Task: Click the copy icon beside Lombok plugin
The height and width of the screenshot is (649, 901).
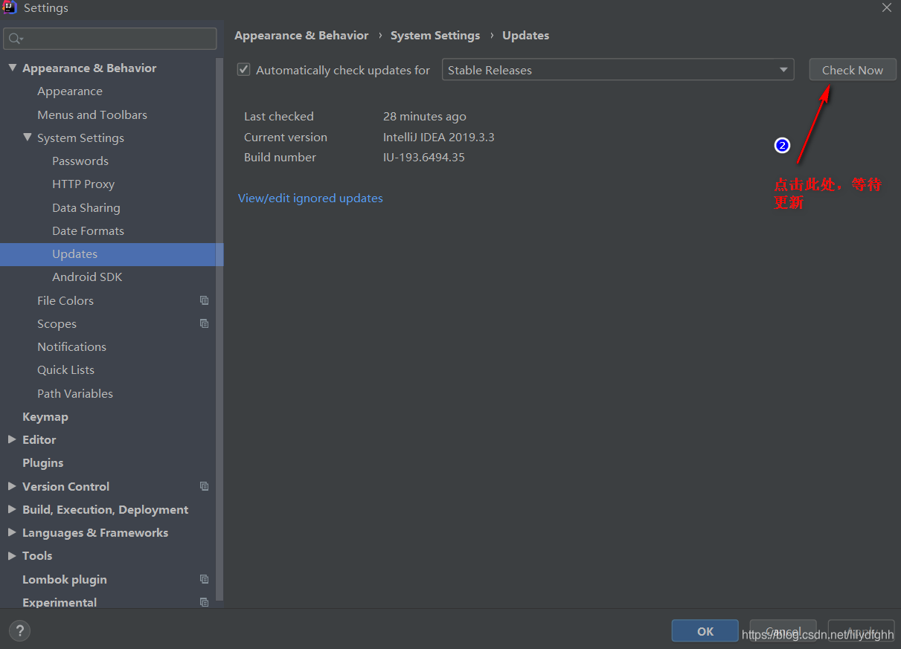Action: 204,579
